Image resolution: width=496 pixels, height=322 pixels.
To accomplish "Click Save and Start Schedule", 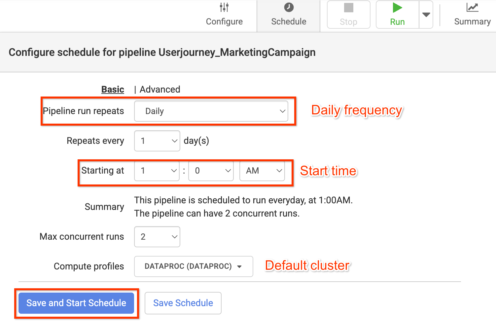I will [x=76, y=303].
